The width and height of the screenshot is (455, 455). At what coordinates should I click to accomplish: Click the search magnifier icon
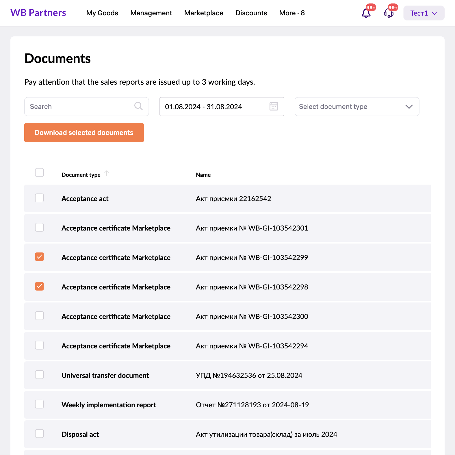[138, 106]
